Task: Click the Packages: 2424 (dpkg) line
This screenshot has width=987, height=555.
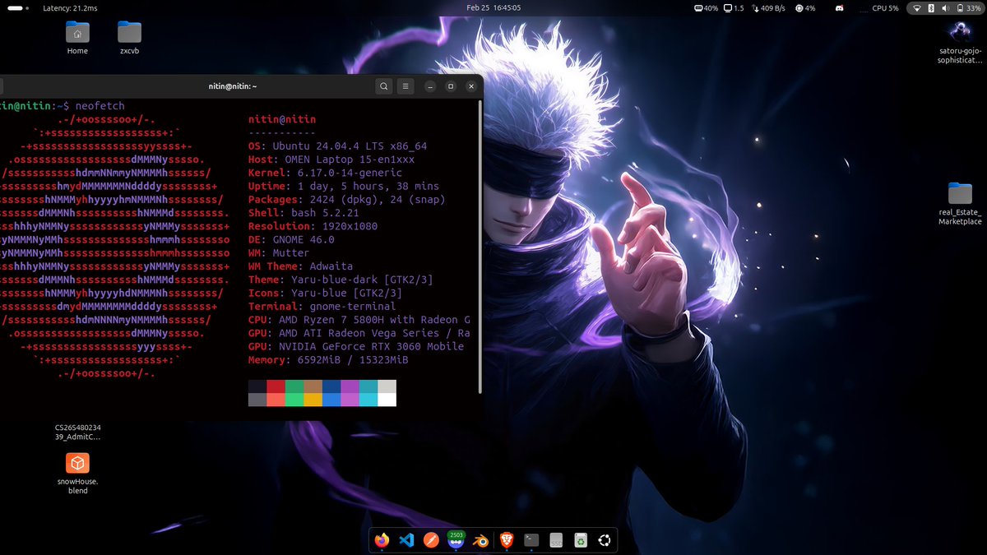Action: 346,199
